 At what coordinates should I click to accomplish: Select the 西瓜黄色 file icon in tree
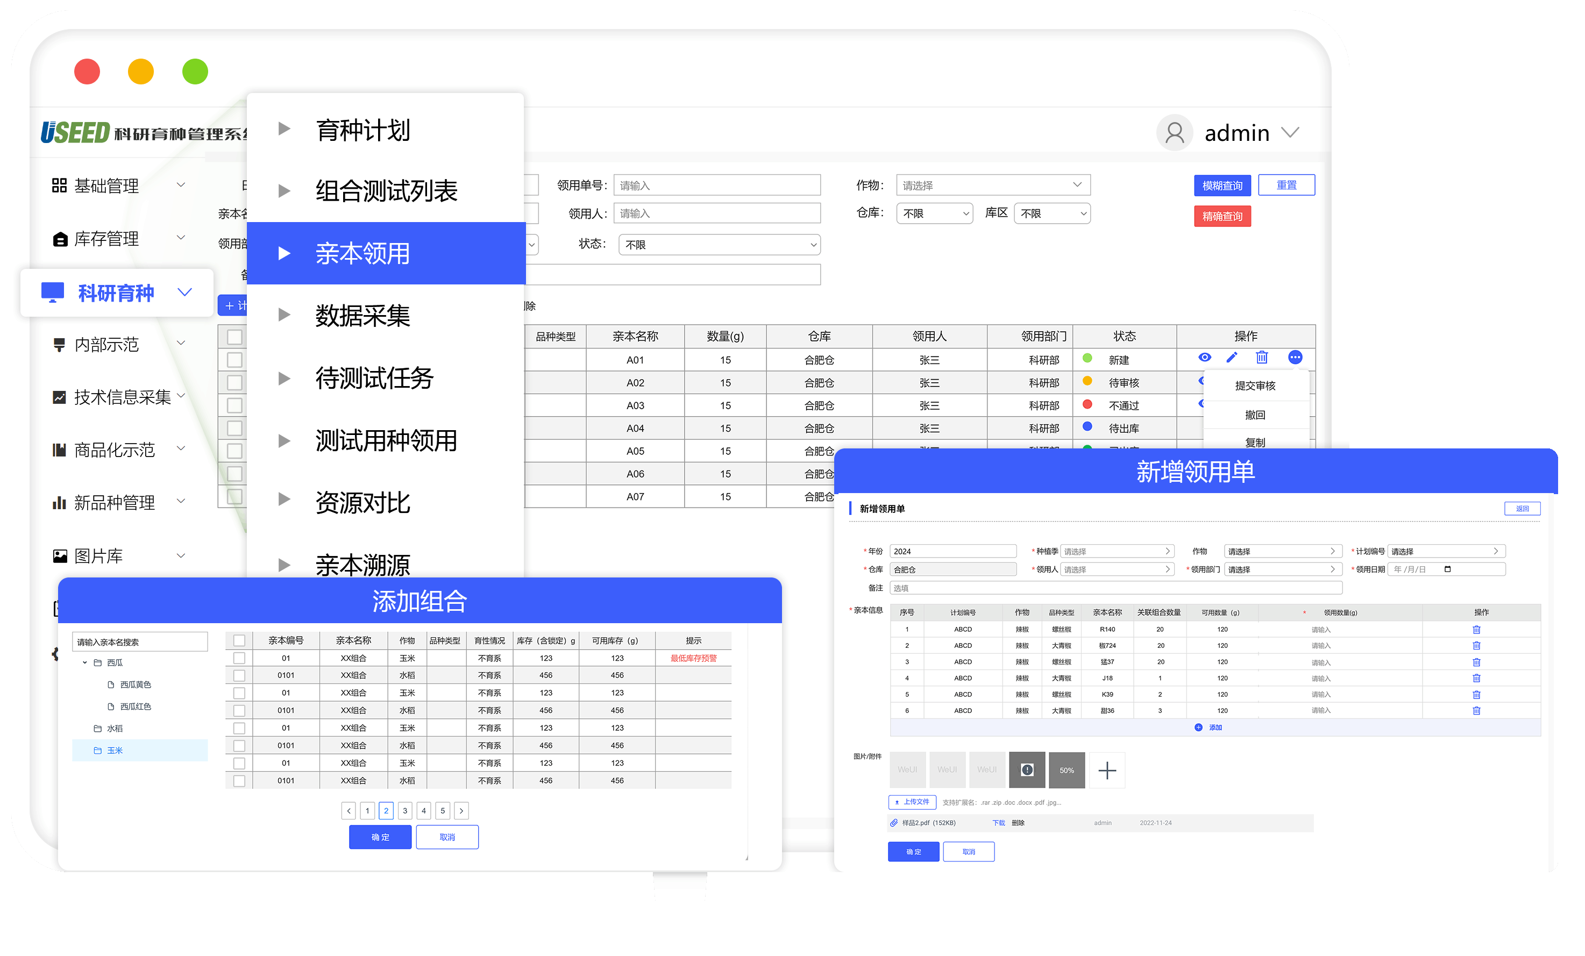click(x=111, y=684)
